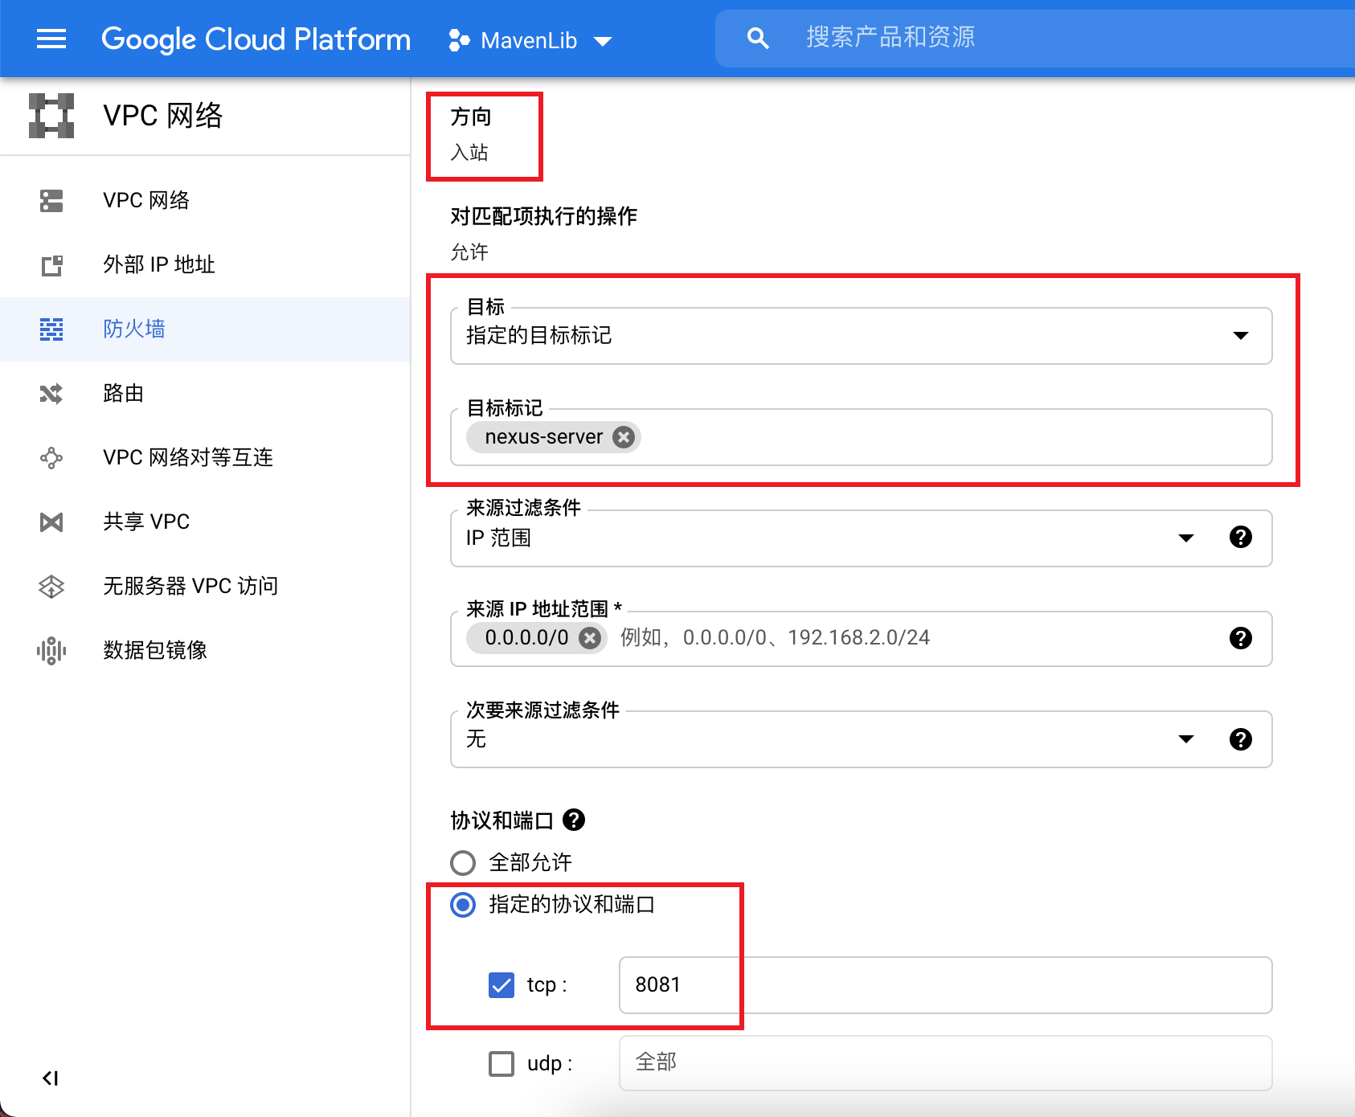This screenshot has width=1355, height=1117.
Task: Collapse the left sidebar panel
Action: click(x=50, y=1078)
